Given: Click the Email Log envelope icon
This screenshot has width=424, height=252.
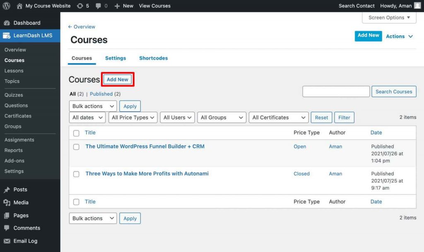Looking at the screenshot, I should coord(7,241).
